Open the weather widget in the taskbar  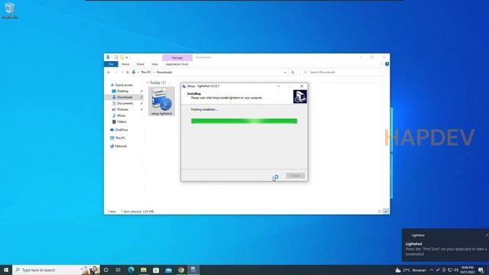[410, 270]
